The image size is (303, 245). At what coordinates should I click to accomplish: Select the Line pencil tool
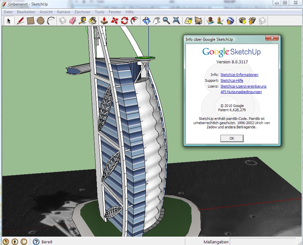[x=20, y=21]
